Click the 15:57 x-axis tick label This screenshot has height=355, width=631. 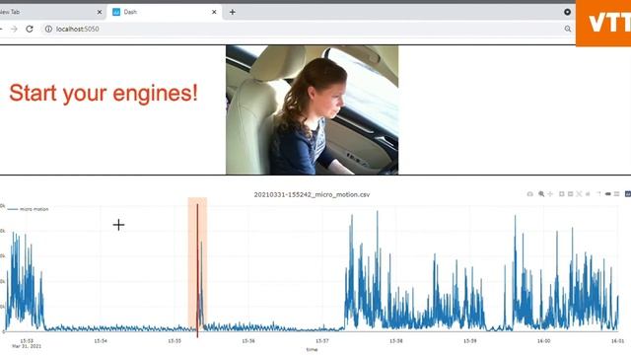[322, 341]
